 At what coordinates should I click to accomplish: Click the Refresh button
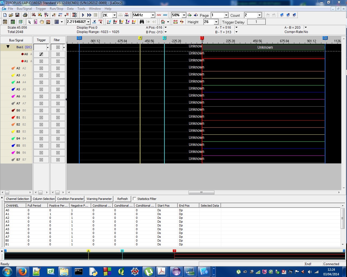coord(123,199)
